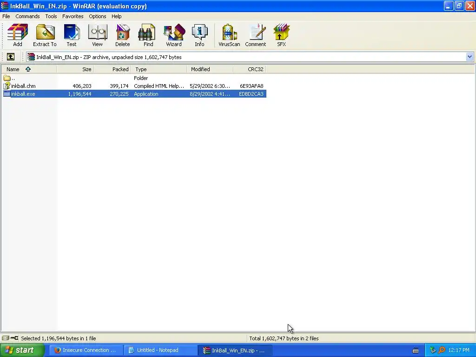
Task: Open the File menu
Action: point(6,16)
